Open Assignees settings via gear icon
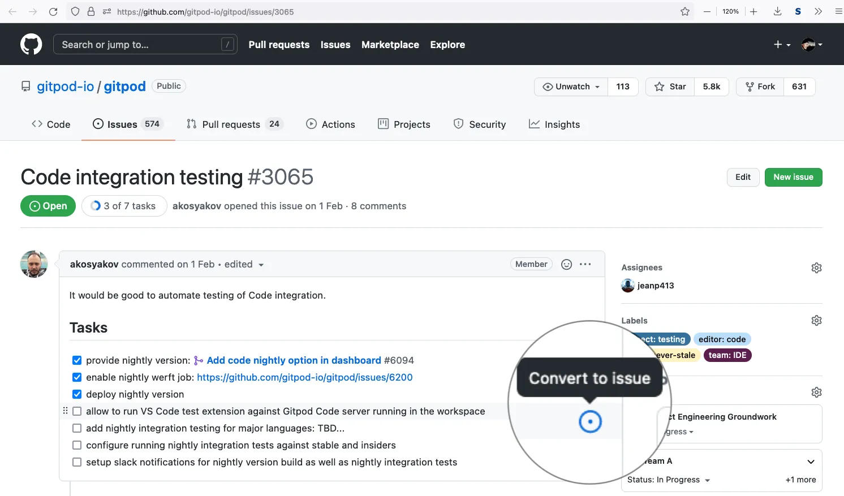 816,268
